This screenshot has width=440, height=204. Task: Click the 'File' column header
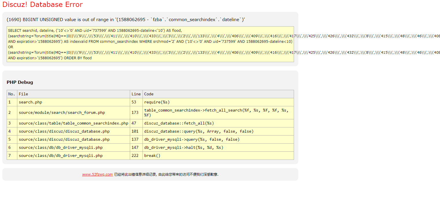(x=74, y=94)
